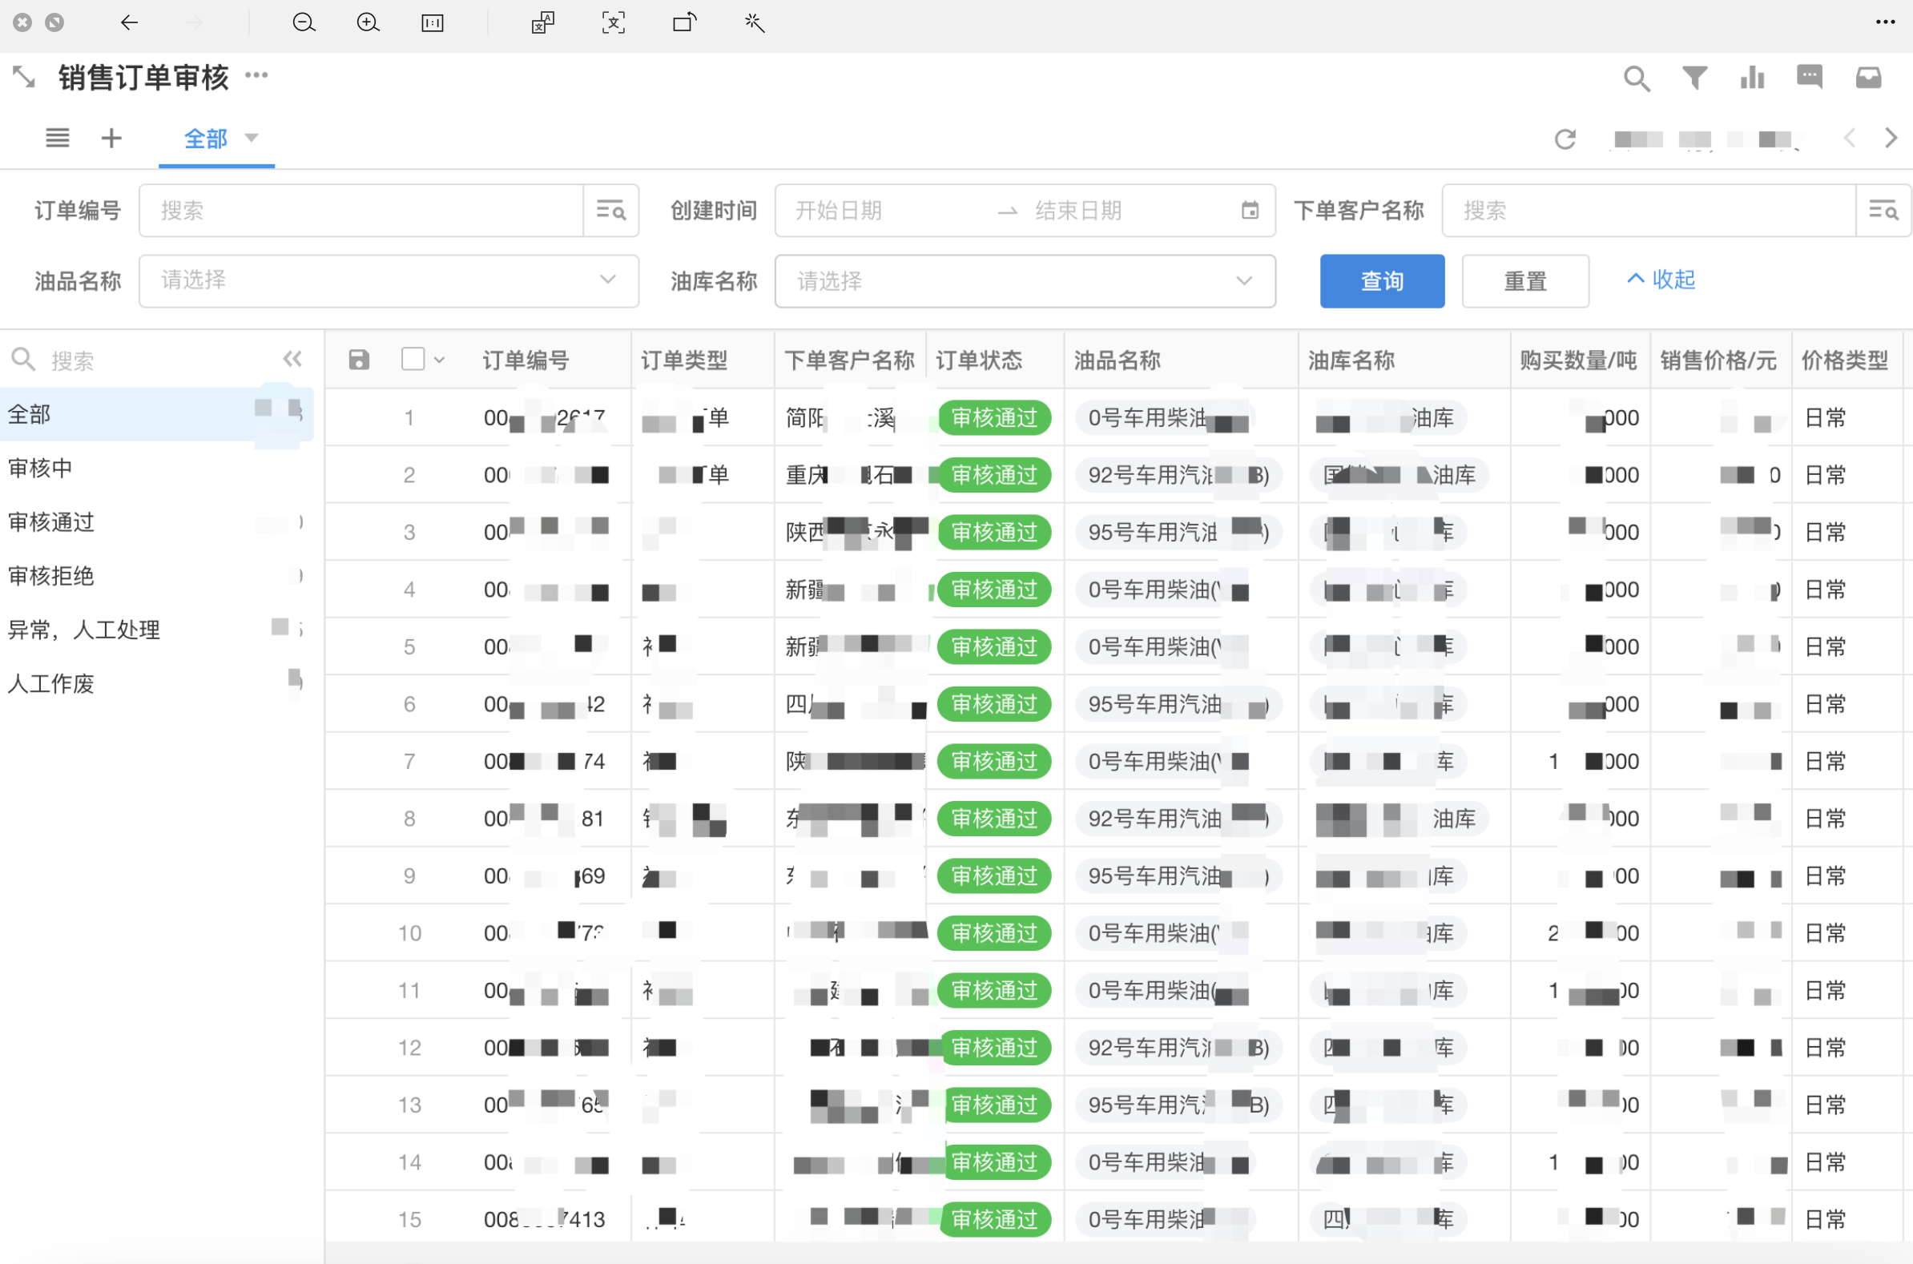1913x1264 pixels.
Task: Open the ellipsis menu next to 销售订单审核
Action: point(256,76)
